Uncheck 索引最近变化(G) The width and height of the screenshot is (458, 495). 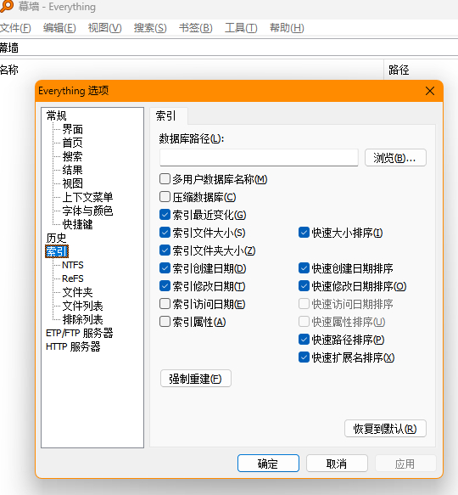(x=165, y=215)
